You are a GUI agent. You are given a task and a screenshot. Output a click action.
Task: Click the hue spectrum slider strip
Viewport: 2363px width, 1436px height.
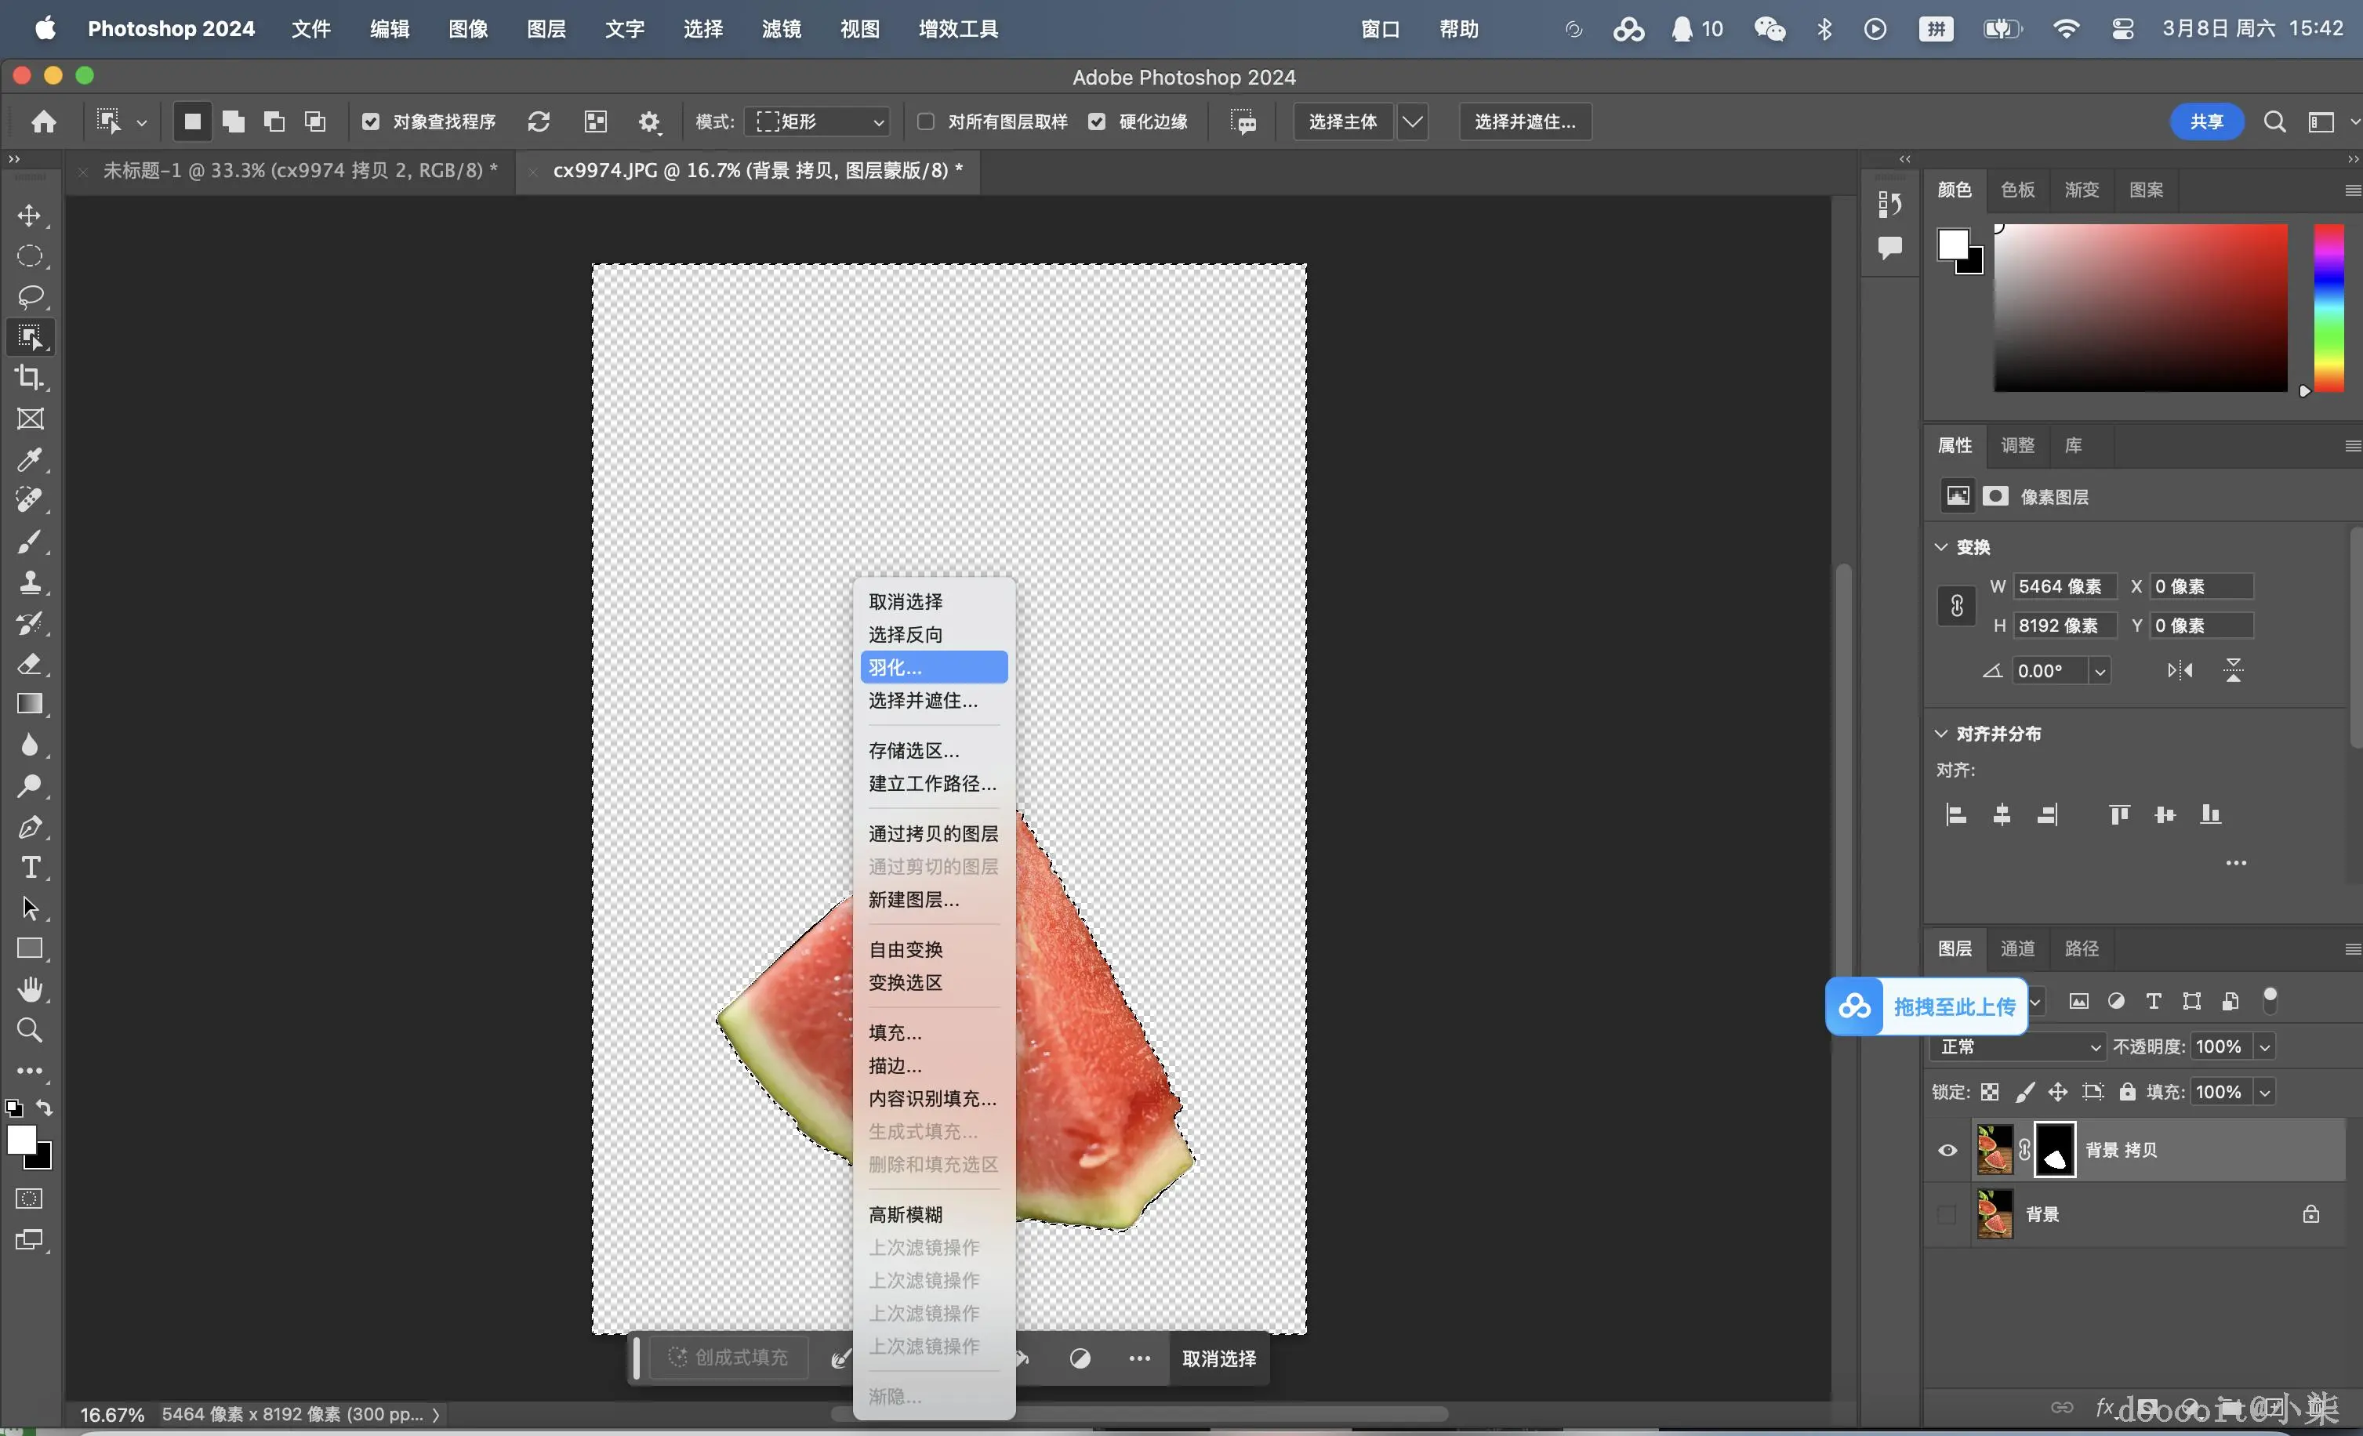pyautogui.click(x=2329, y=306)
